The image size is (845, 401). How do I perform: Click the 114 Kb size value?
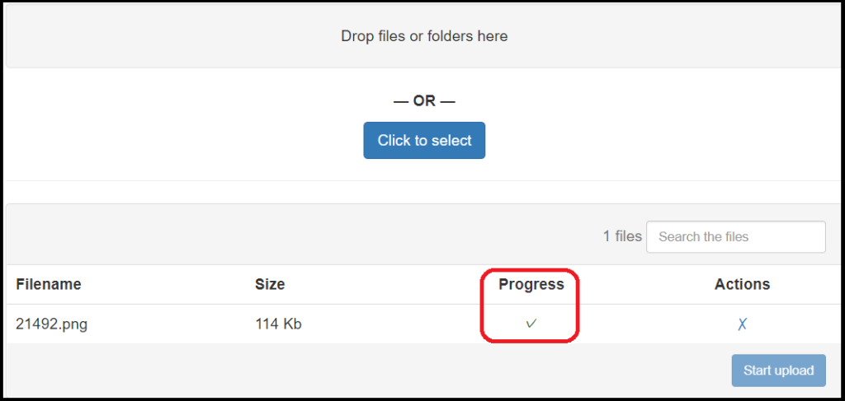coord(278,324)
